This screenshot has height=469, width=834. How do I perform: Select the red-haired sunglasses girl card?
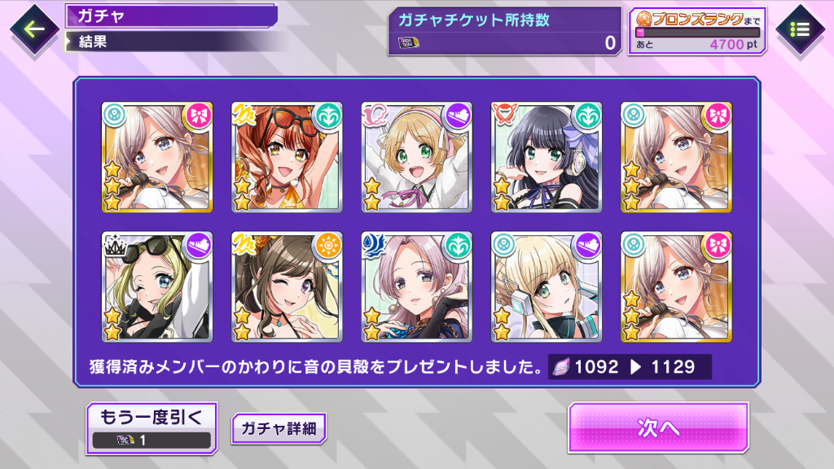pos(287,157)
